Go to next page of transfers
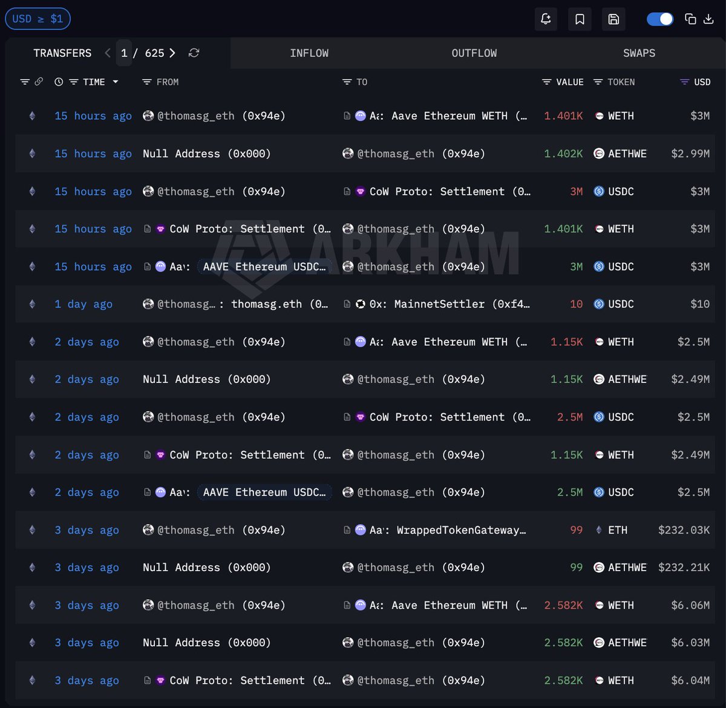The height and width of the screenshot is (708, 726). [x=172, y=53]
